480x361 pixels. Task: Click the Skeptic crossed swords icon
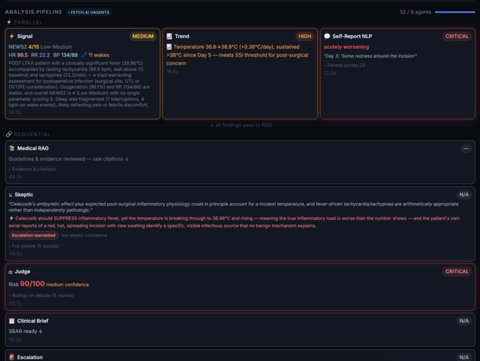coord(11,195)
